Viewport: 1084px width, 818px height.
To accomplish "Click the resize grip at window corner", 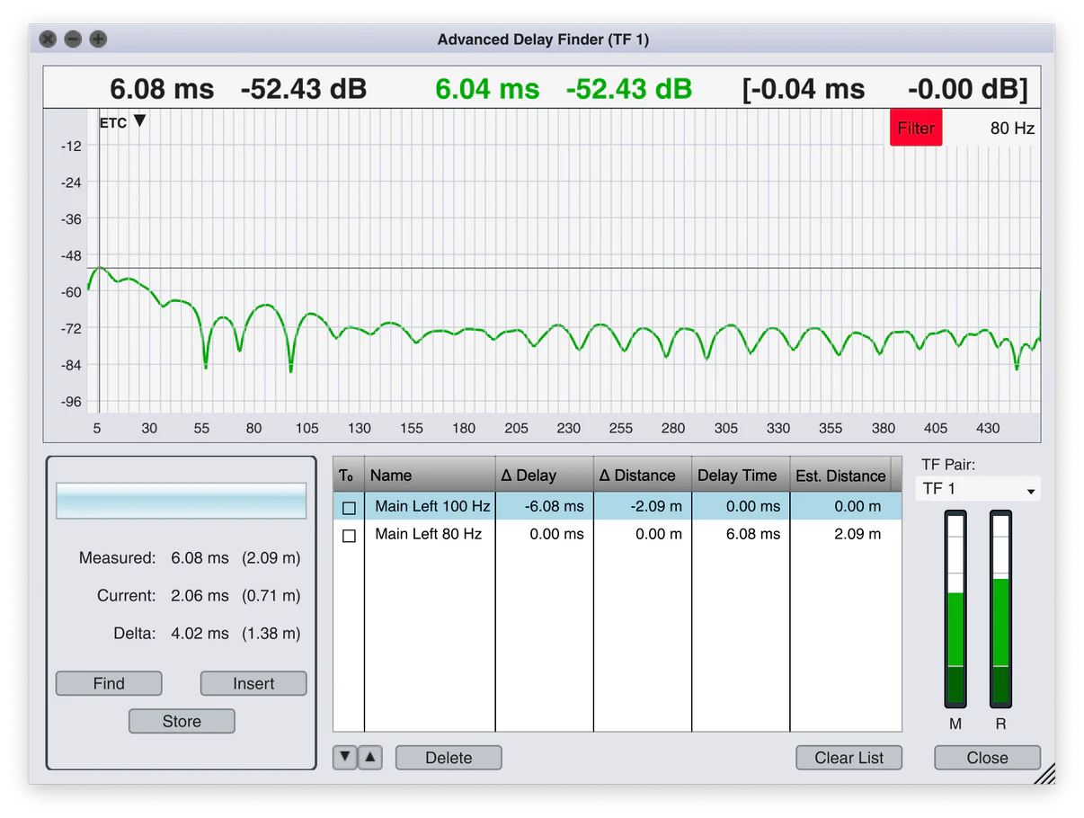I will tap(1044, 774).
